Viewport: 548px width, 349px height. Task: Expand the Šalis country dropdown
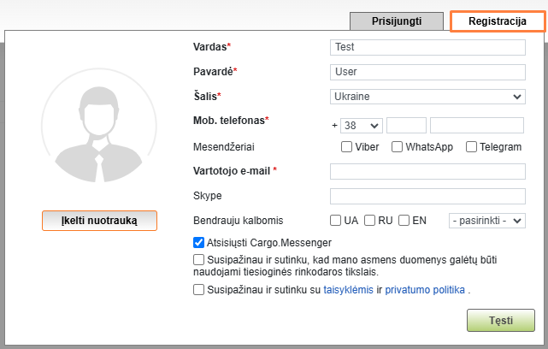coord(427,97)
